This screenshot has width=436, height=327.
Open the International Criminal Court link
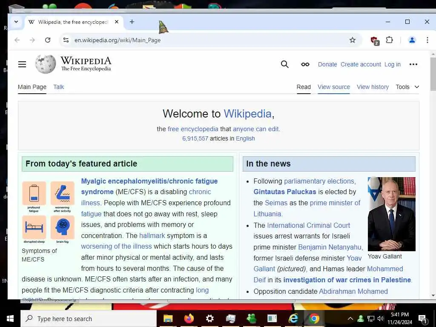308,225
